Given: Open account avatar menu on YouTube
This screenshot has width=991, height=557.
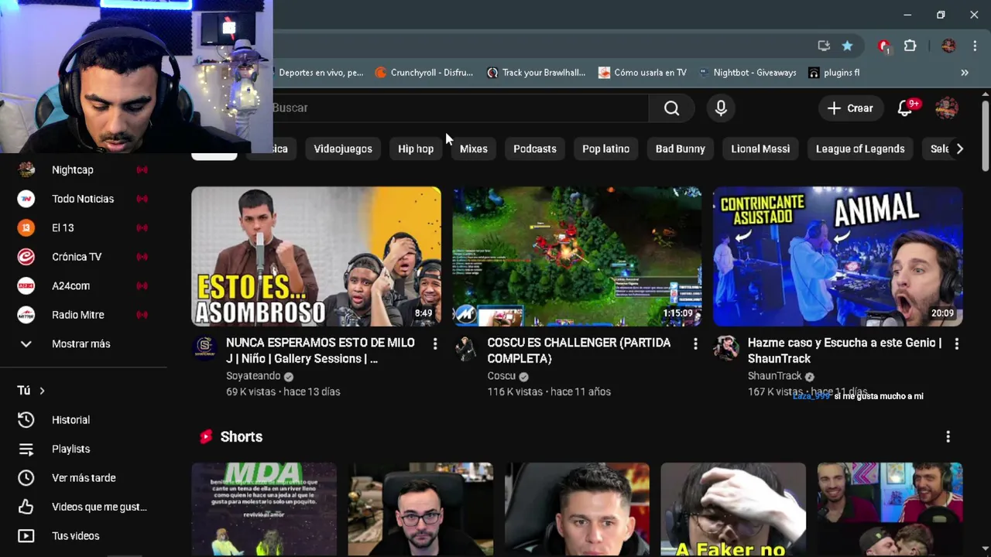Looking at the screenshot, I should 947,108.
